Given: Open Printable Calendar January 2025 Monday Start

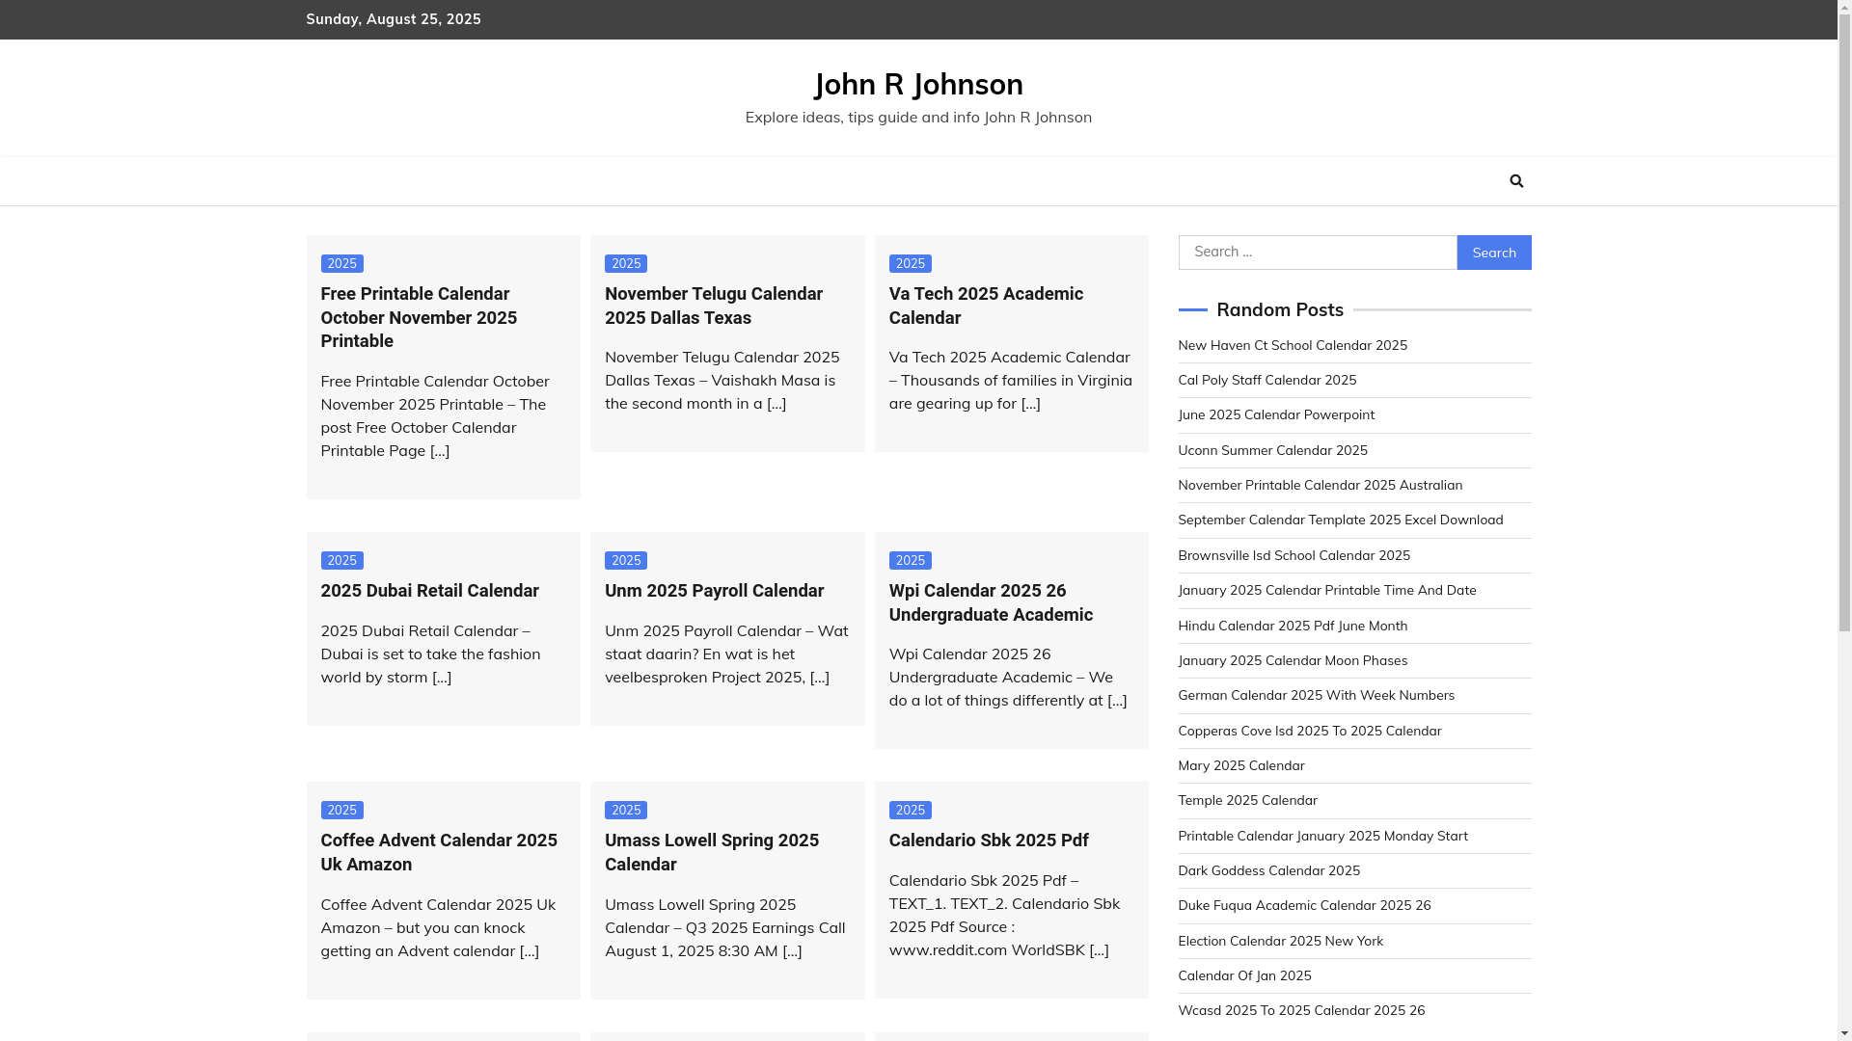Looking at the screenshot, I should tap(1322, 836).
